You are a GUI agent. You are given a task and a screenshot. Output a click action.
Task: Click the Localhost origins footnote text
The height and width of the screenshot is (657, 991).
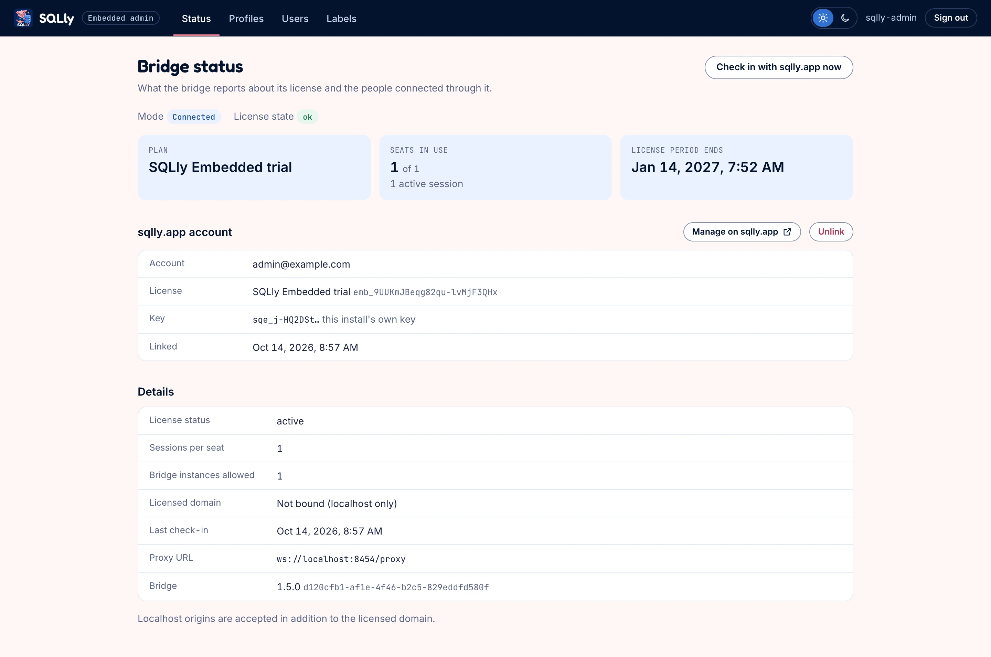click(286, 619)
